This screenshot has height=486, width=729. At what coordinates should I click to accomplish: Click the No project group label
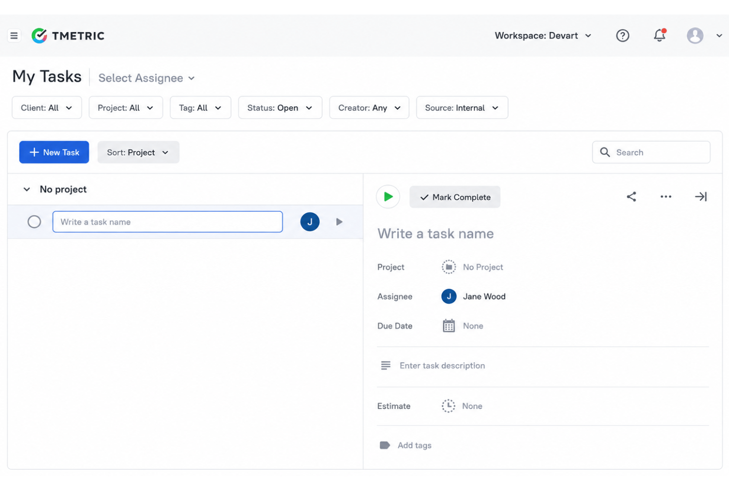(63, 189)
